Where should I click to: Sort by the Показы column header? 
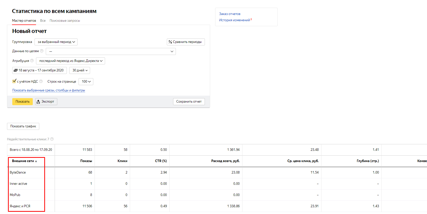click(x=86, y=161)
